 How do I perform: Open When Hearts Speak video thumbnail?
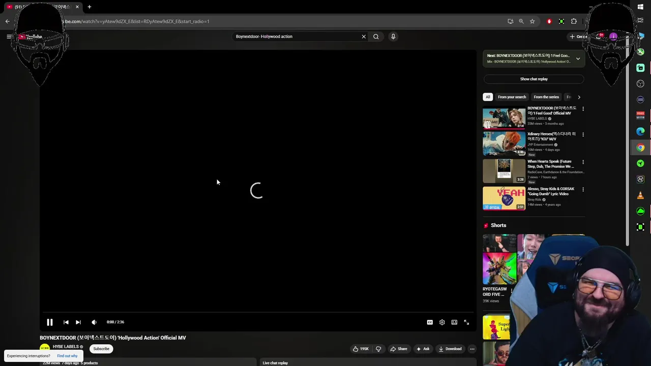[x=504, y=171]
